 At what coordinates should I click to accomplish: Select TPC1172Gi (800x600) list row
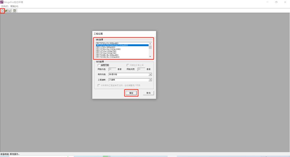pos(122,47)
